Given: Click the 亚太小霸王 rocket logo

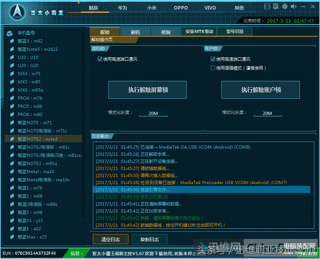Looking at the screenshot, I should pyautogui.click(x=17, y=13).
